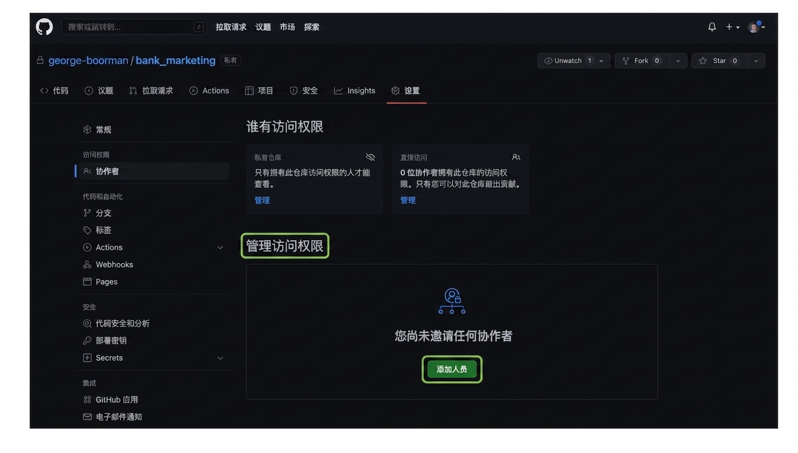Go to 探索 in the header

tap(312, 27)
